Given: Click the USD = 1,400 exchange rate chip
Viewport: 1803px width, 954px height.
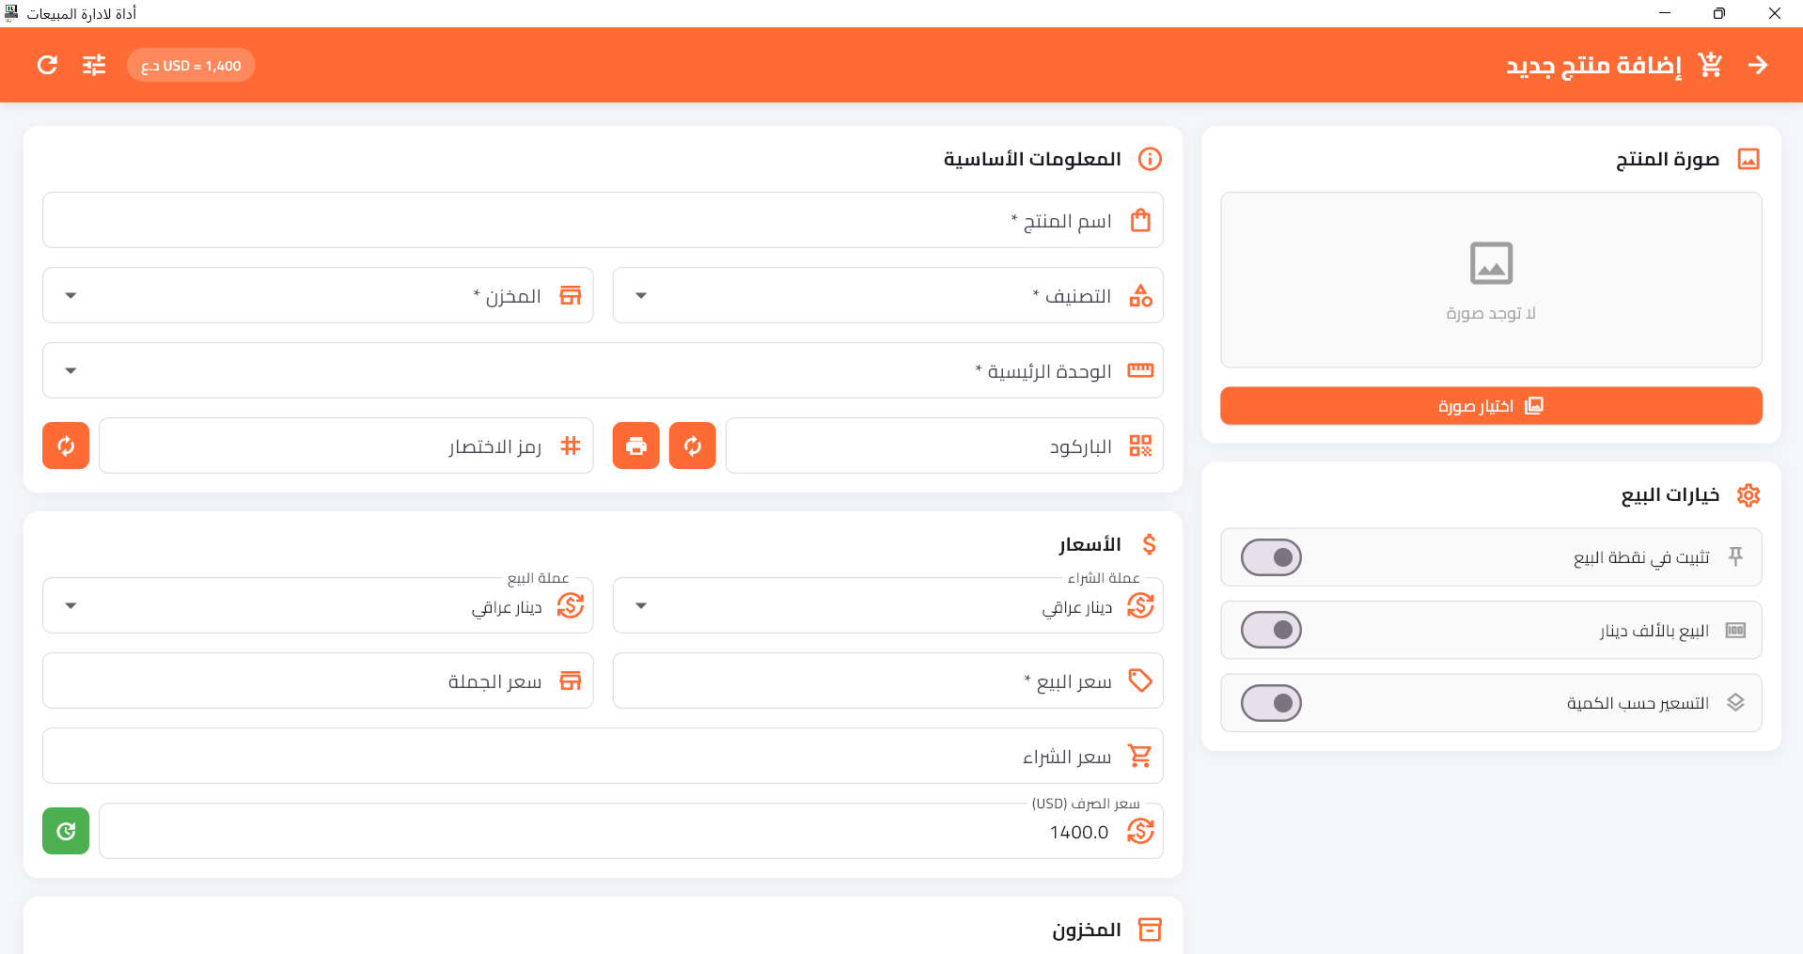Looking at the screenshot, I should click(x=191, y=65).
